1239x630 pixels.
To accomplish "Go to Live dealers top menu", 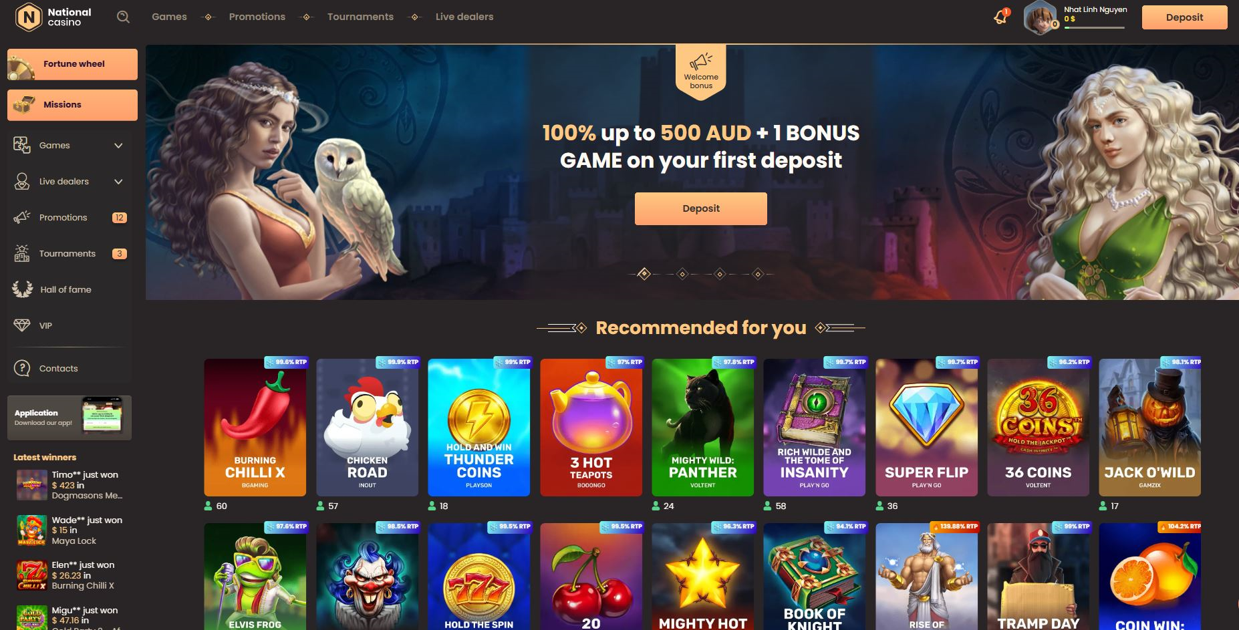I will coord(464,17).
